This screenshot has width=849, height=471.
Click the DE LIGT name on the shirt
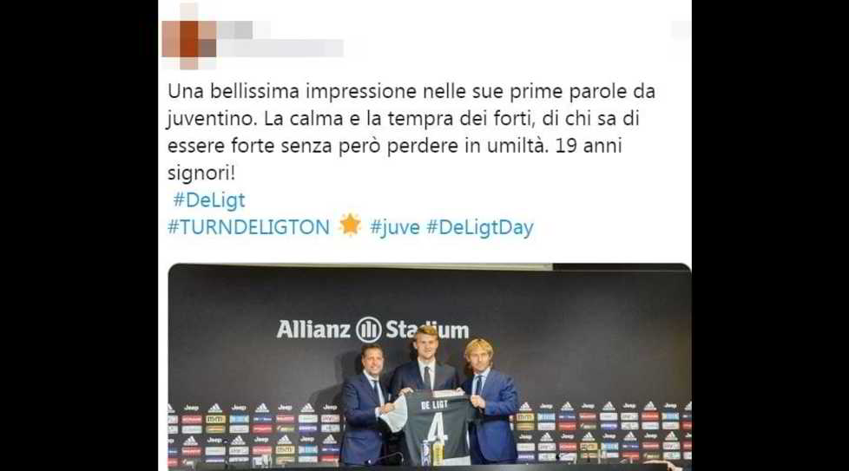pos(434,404)
